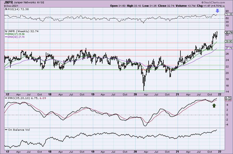Select the On Balance Vol panel label
The image size is (233, 154).
pyautogui.click(x=19, y=130)
